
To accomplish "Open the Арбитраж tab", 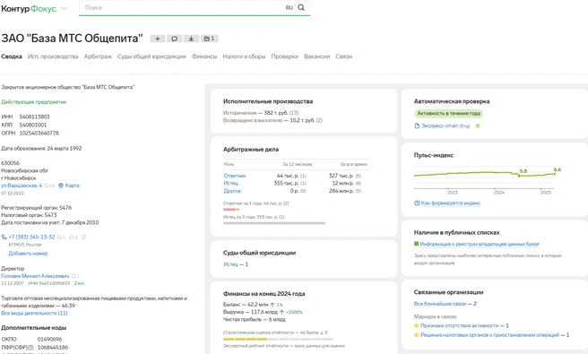I will [98, 56].
